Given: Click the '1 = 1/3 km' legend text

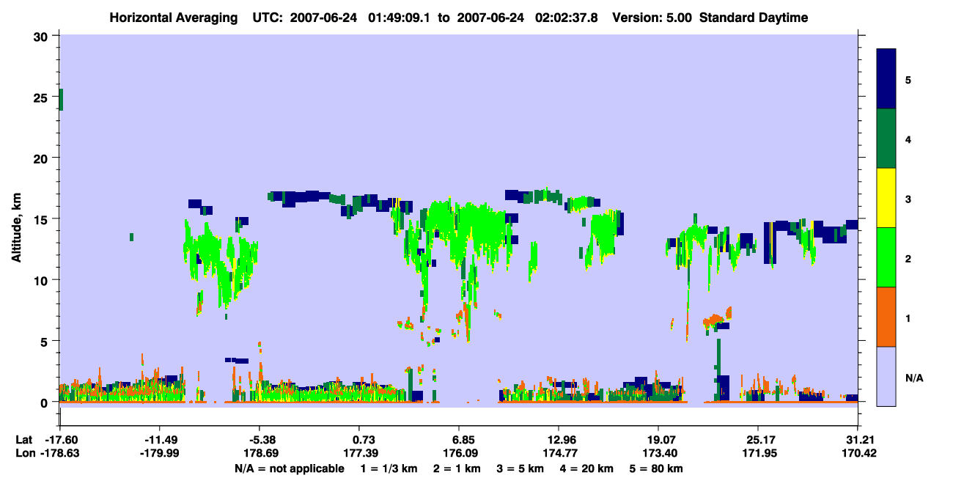Looking at the screenshot, I should [x=389, y=468].
